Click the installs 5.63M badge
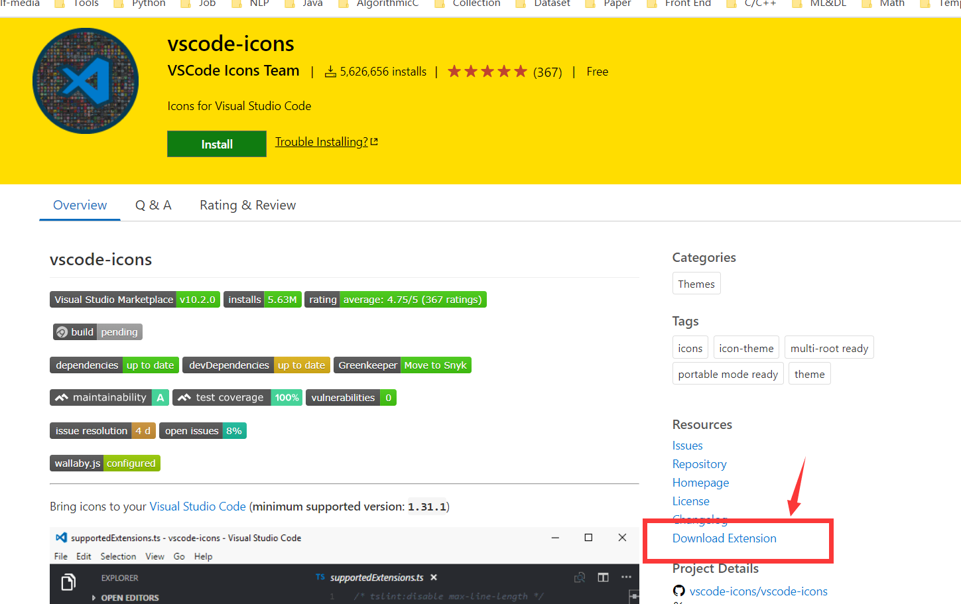 tap(263, 300)
